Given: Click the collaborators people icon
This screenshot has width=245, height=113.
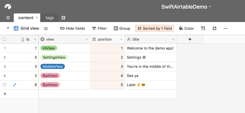Looking at the screenshot, I should point(46,29).
